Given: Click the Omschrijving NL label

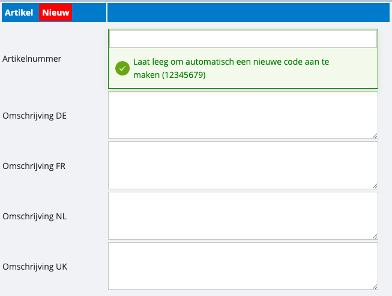Looking at the screenshot, I should (34, 216).
